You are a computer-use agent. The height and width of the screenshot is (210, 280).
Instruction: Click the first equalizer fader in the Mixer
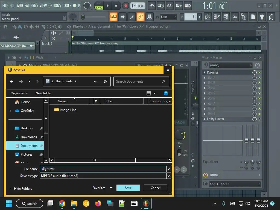click(x=246, y=141)
